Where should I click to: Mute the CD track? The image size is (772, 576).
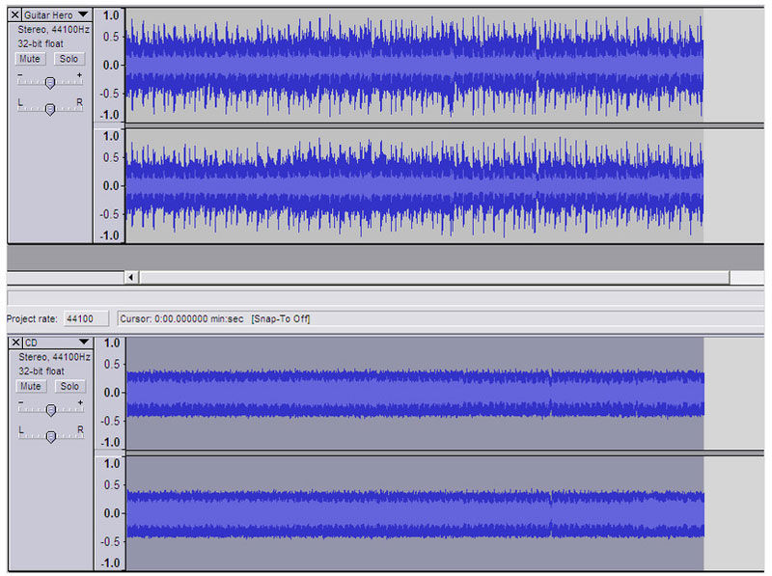[31, 386]
